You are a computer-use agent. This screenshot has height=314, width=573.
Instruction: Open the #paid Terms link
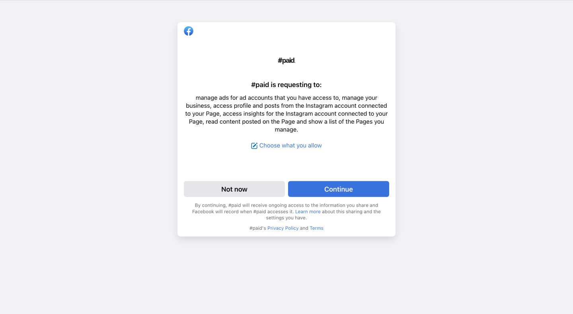316,228
